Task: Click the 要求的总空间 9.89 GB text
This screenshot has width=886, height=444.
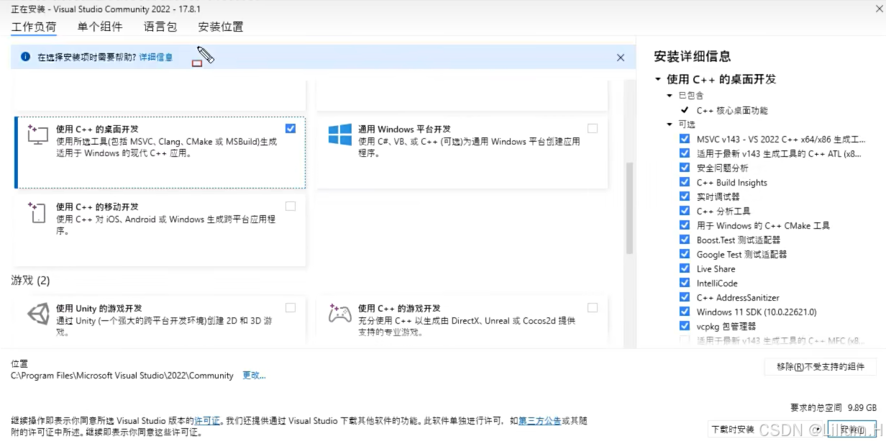Action: point(834,407)
